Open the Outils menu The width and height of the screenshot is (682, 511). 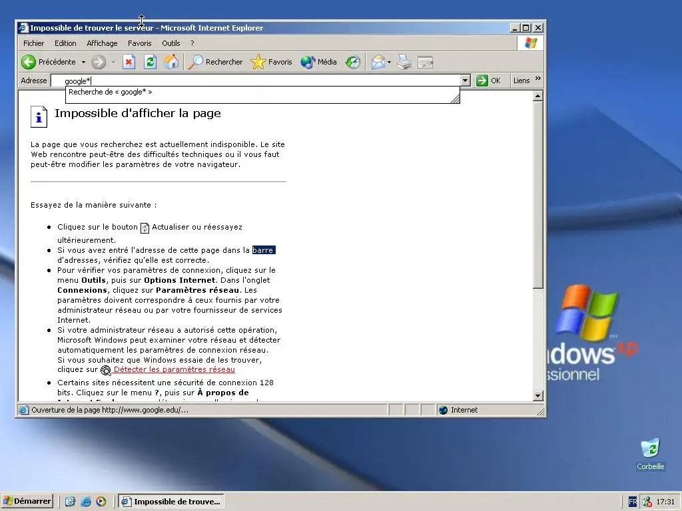click(x=171, y=43)
